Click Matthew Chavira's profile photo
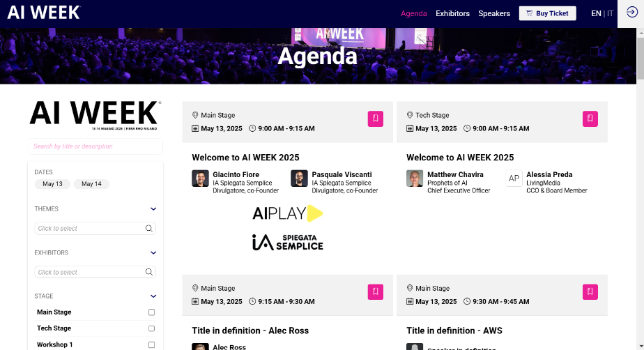The height and width of the screenshot is (350, 644). point(415,178)
